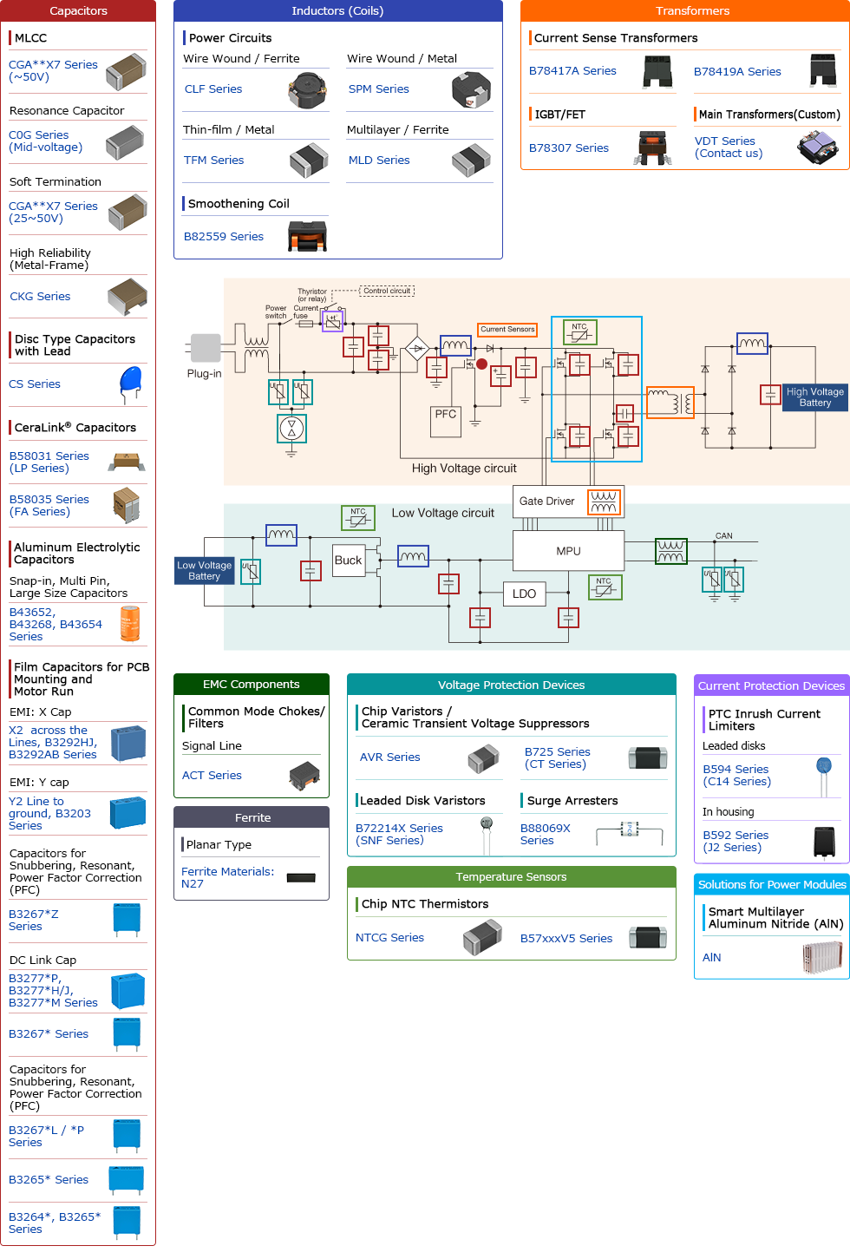Click the orange aluminum electrolytic capacitor image
The image size is (850, 1259).
coord(129,624)
